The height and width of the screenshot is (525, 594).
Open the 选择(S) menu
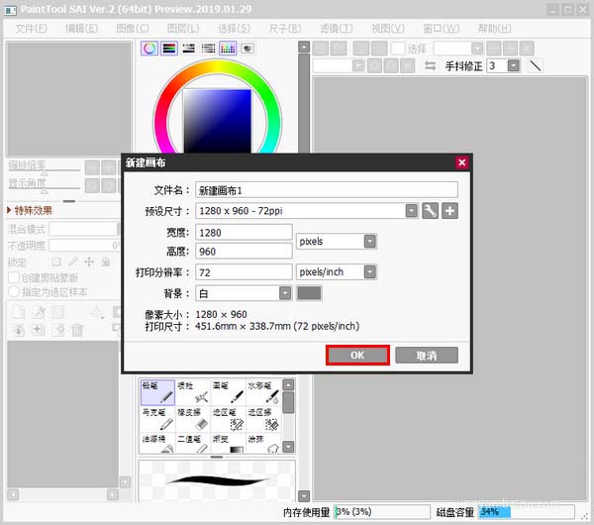[234, 29]
